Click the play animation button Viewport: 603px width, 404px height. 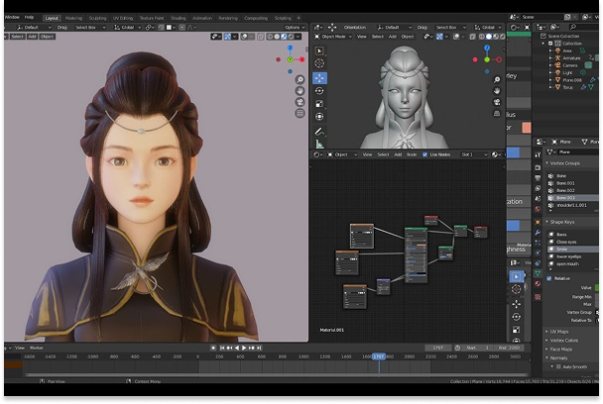[x=245, y=348]
